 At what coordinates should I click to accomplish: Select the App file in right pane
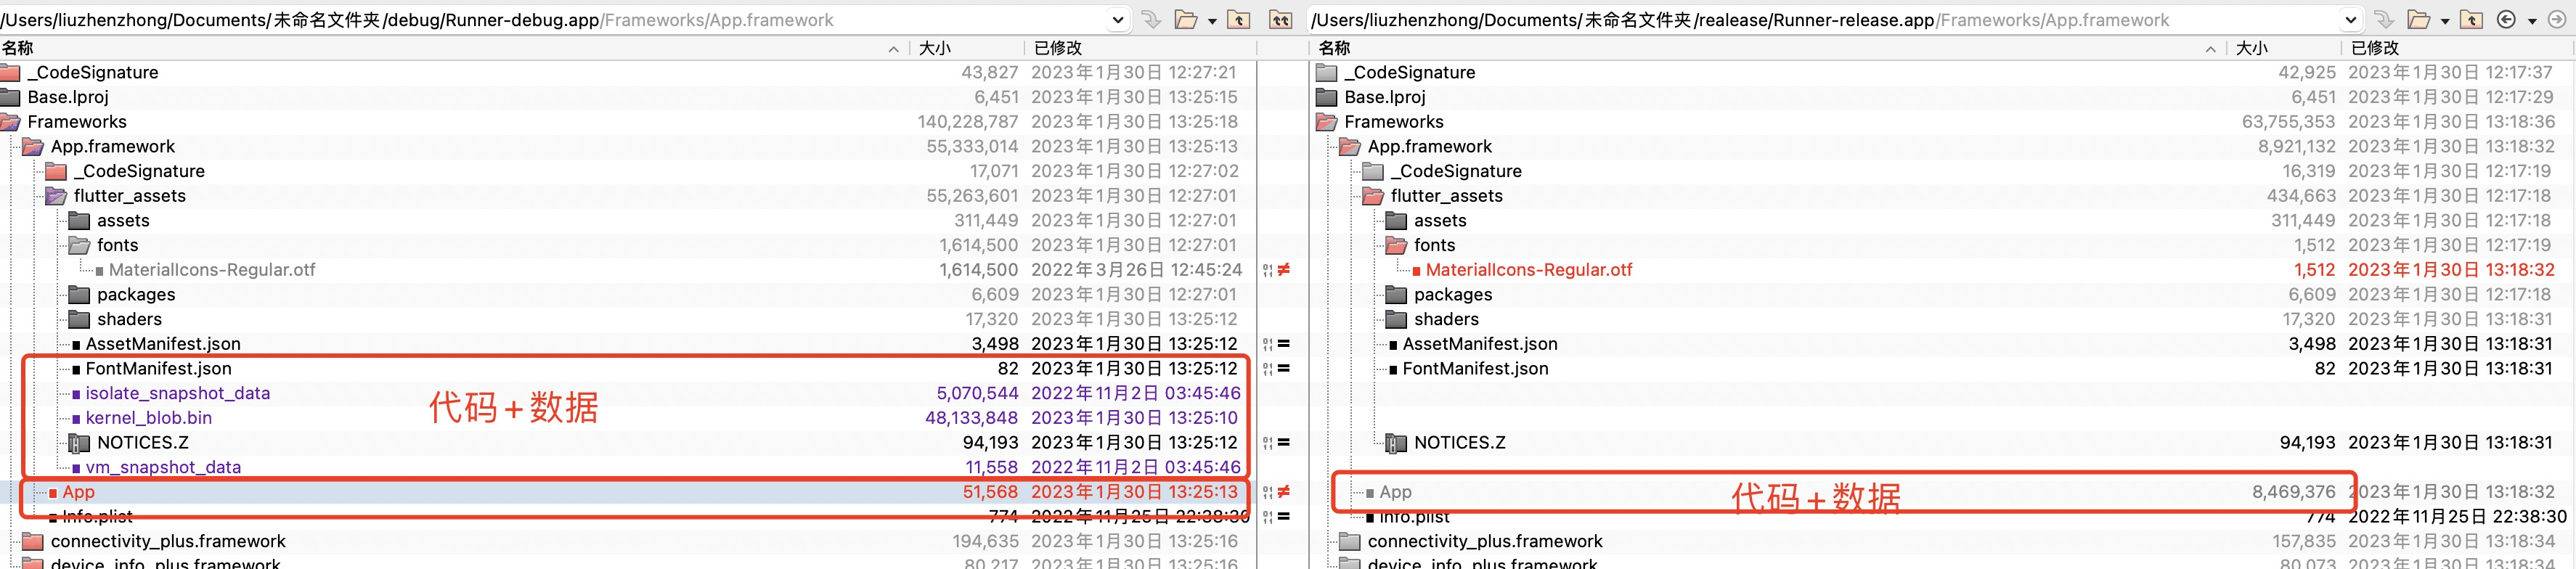pos(1395,492)
